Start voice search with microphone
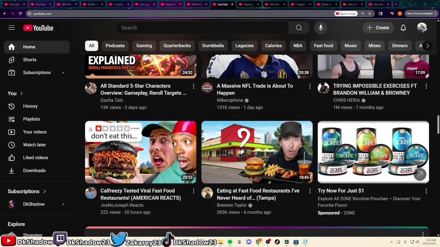The height and width of the screenshot is (247, 440). click(321, 28)
